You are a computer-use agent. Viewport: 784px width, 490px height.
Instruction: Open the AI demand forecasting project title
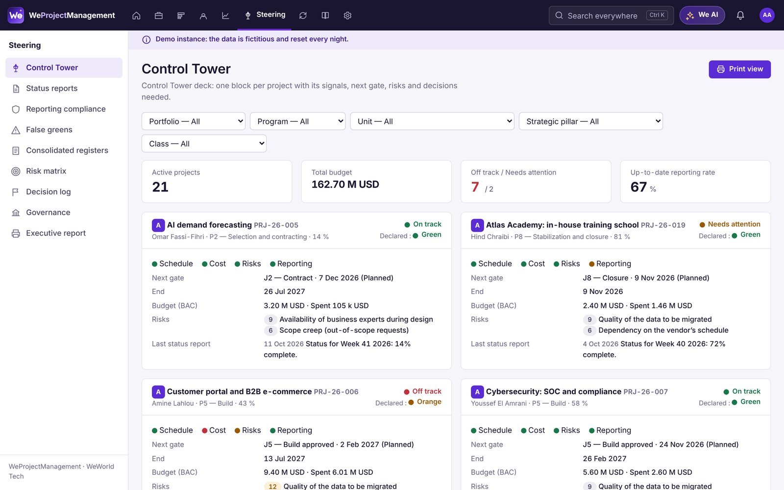209,225
